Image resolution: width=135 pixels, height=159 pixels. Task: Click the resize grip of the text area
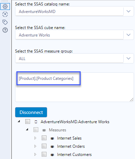click(132, 100)
